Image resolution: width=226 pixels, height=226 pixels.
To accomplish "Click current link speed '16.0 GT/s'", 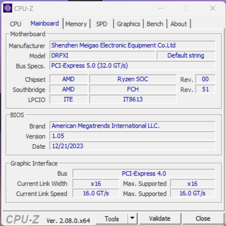I will tap(96, 193).
